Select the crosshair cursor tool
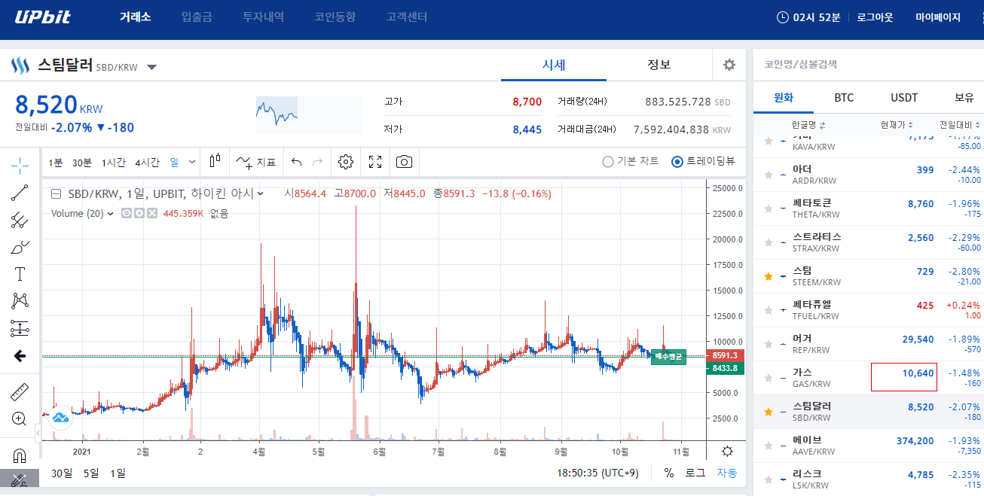The height and width of the screenshot is (496, 984). coord(20,165)
